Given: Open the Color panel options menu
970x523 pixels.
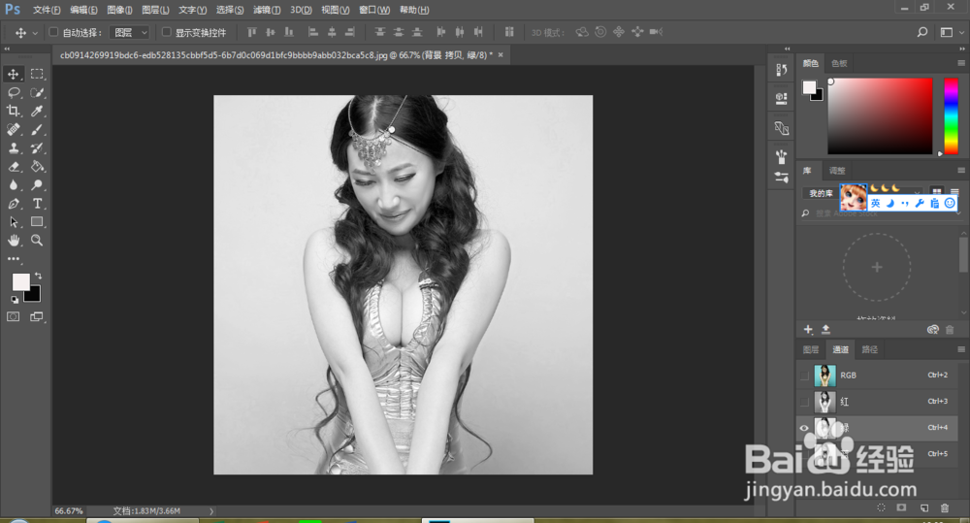Looking at the screenshot, I should click(960, 63).
